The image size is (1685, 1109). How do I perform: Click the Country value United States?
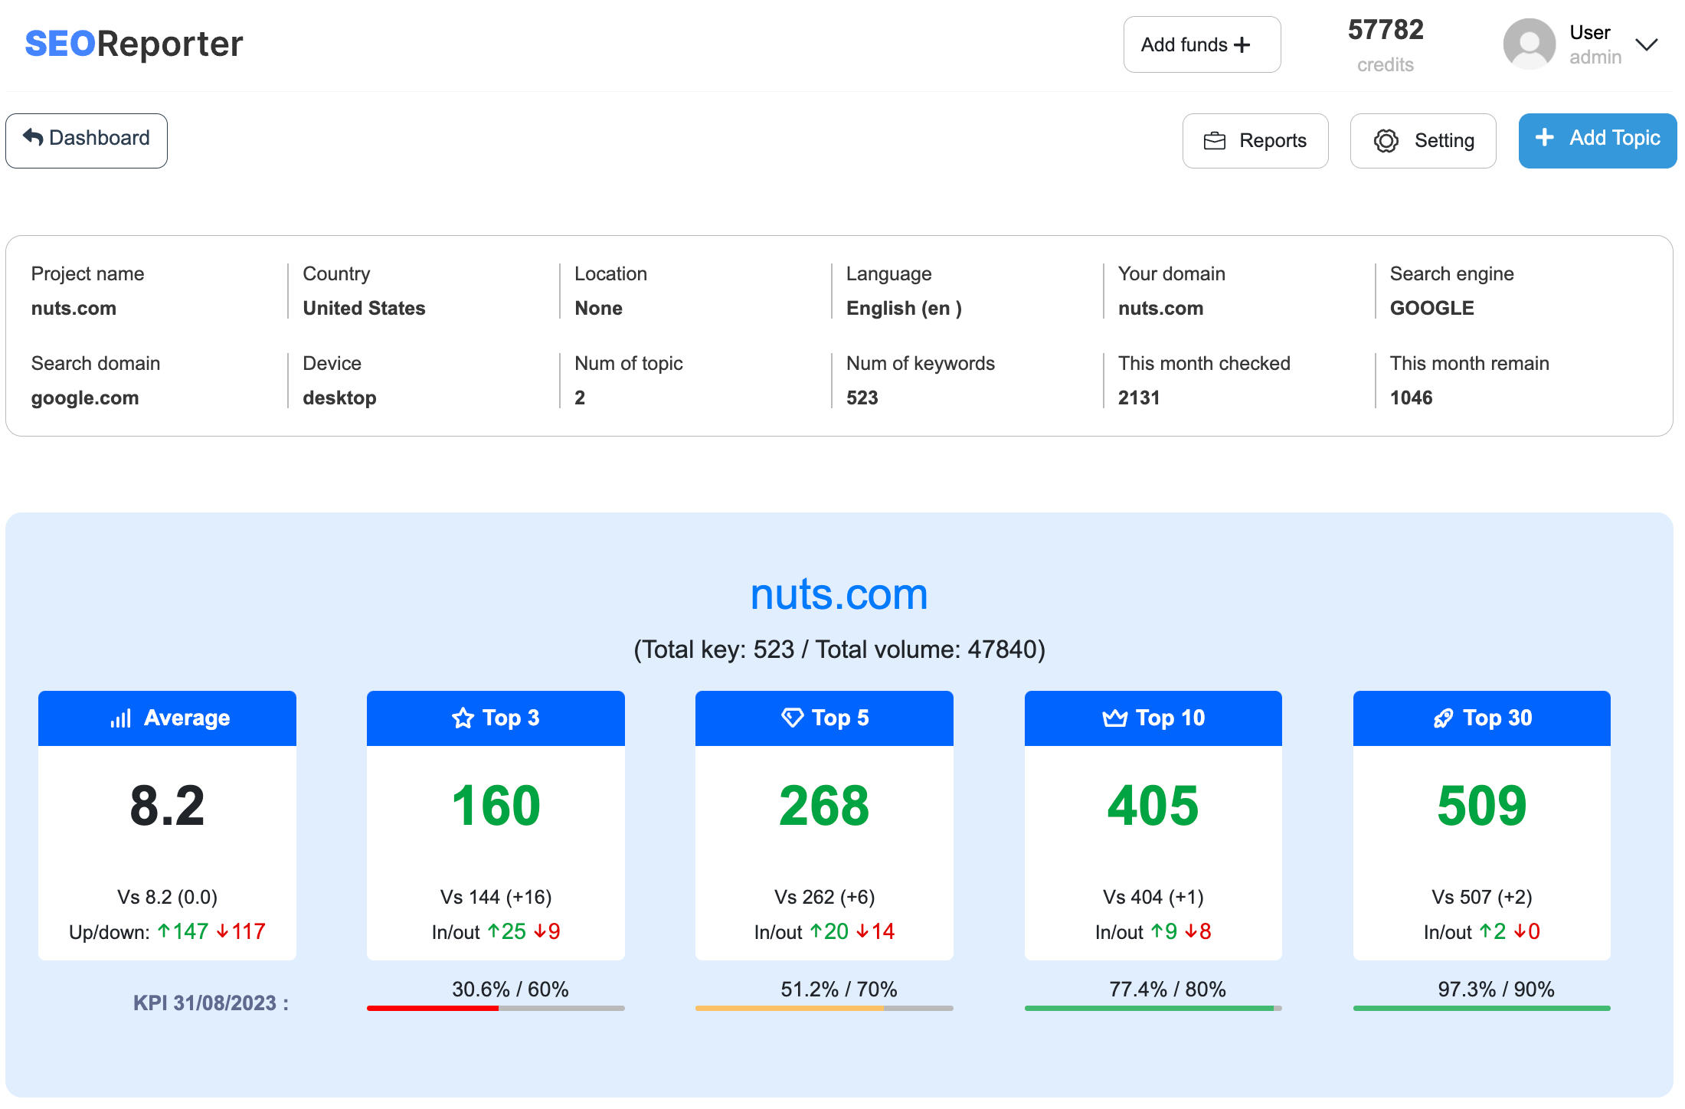tap(364, 308)
